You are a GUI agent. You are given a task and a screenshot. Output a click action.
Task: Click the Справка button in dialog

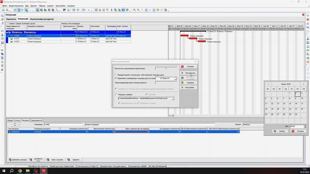point(188,83)
